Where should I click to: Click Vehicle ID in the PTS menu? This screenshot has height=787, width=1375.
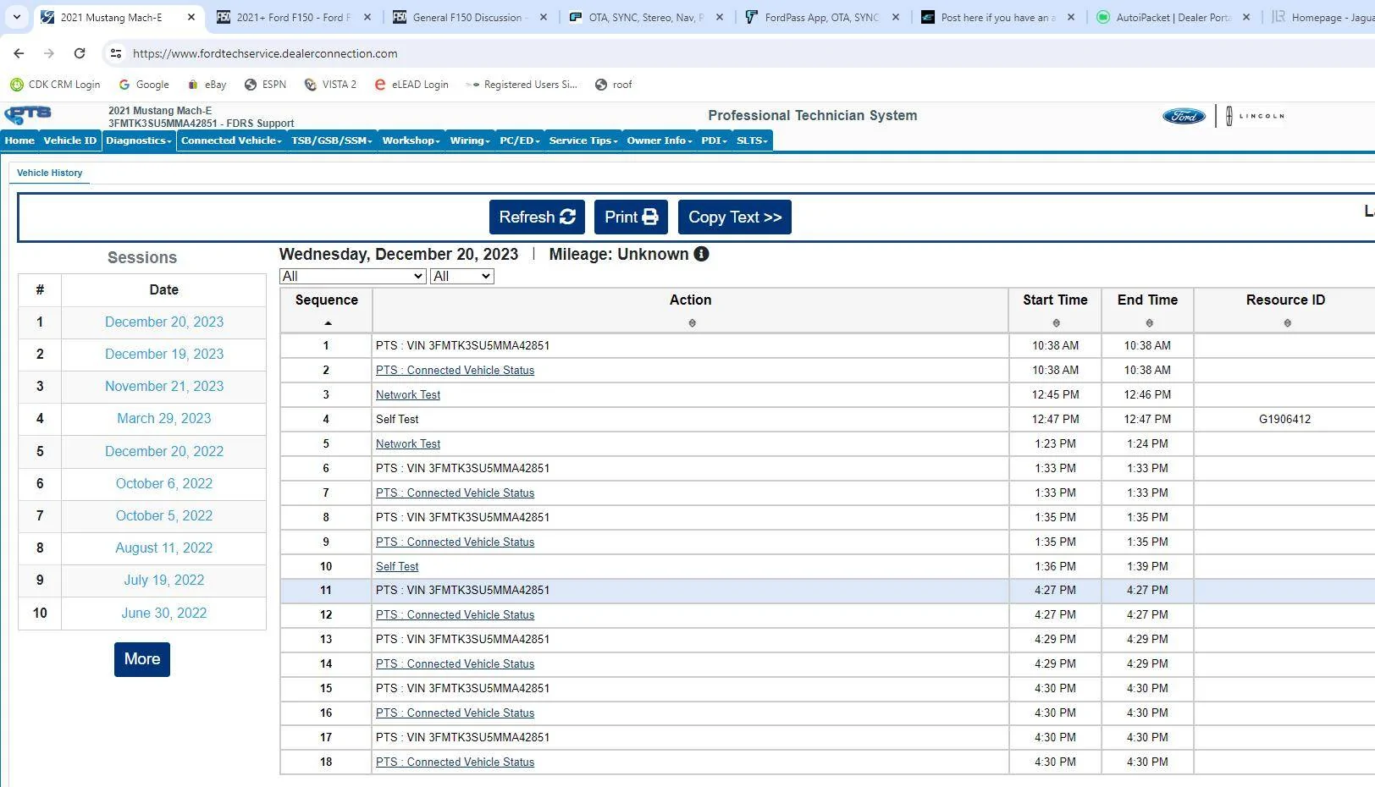(x=70, y=140)
